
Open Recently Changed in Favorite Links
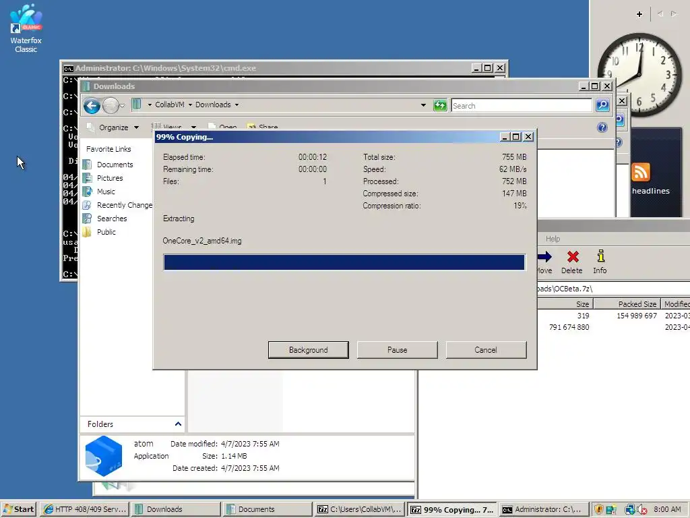point(124,205)
